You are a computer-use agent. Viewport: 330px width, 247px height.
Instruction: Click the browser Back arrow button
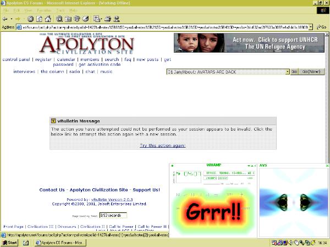click(5, 19)
